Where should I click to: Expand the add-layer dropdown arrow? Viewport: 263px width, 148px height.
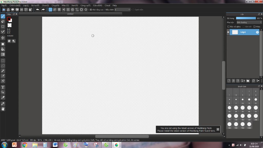tap(245, 81)
